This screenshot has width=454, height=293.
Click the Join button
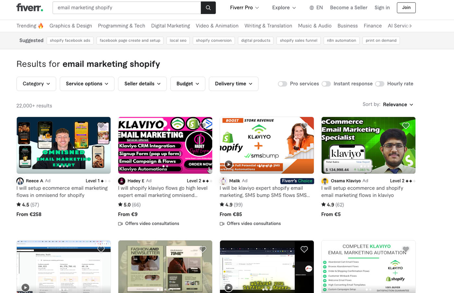tap(406, 7)
